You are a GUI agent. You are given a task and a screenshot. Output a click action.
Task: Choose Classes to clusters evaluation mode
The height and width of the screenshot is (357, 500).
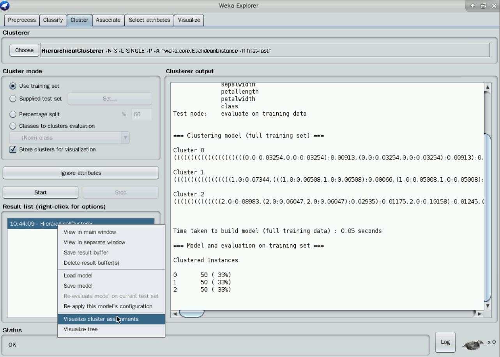pyautogui.click(x=13, y=126)
